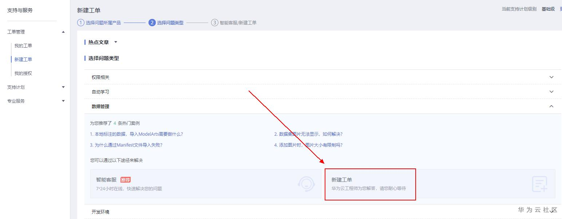This screenshot has height=219, width=562.
Task: Click the document-plus icon on 新建工单 card
Action: 539,184
